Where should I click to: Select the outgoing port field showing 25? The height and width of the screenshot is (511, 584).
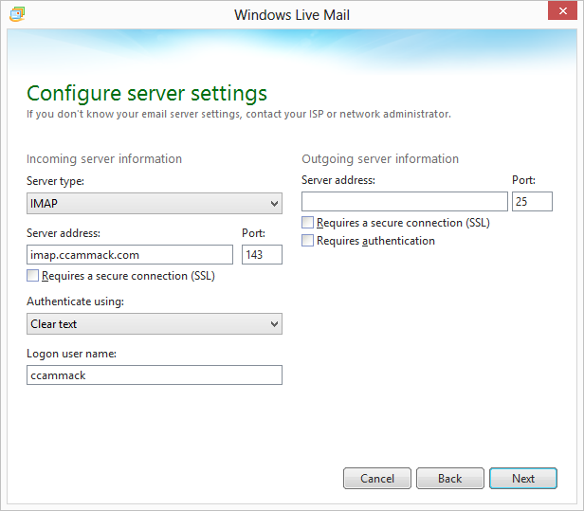coord(532,202)
